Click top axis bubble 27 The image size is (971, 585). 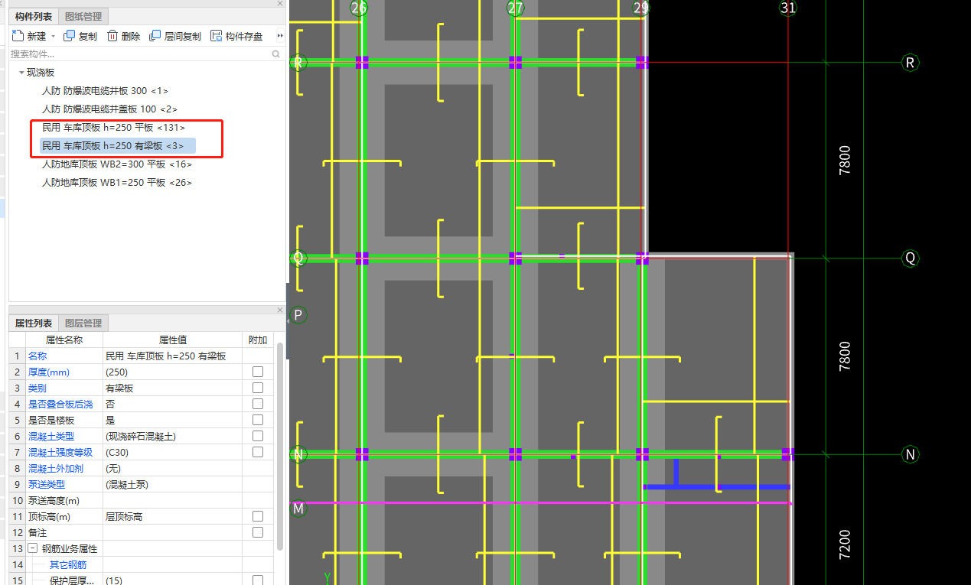515,8
